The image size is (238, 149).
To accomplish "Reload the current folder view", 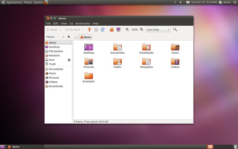I will [x=103, y=30].
